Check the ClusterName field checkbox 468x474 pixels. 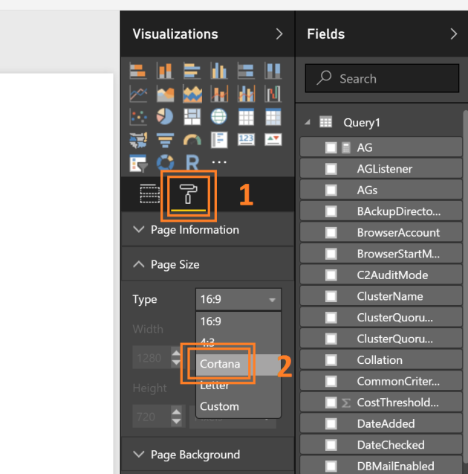tap(331, 296)
